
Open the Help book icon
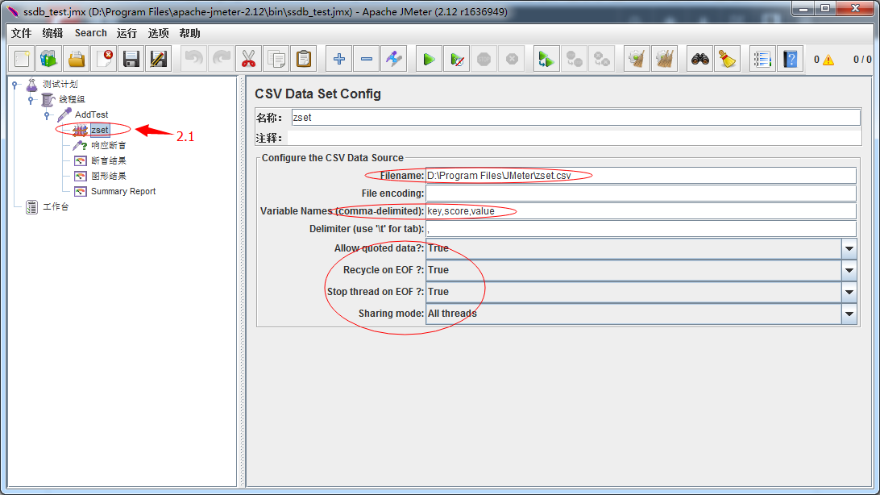point(791,59)
